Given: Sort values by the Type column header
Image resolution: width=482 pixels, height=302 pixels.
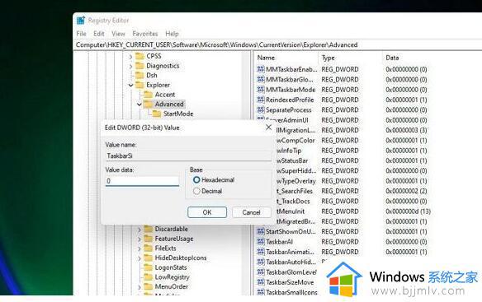Looking at the screenshot, I should coord(351,58).
